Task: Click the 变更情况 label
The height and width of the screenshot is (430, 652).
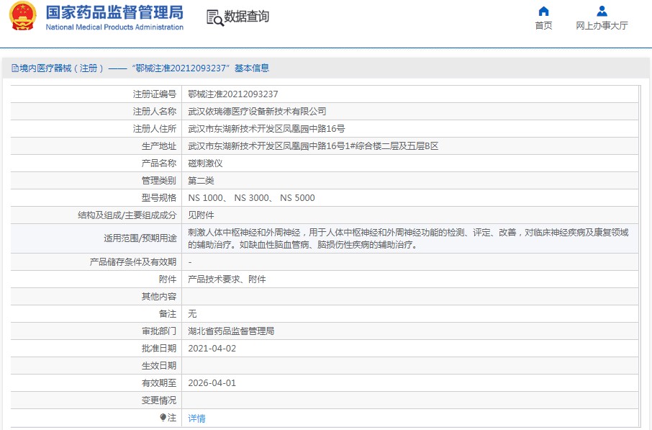Action: tap(159, 400)
